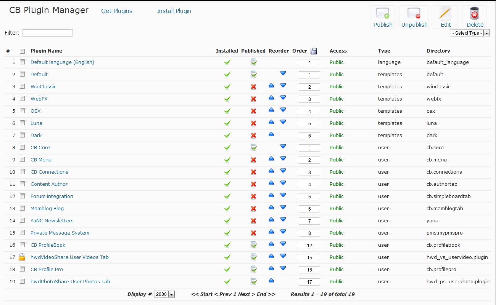
Task: Check the Content Author row checkbox
Action: coord(22,184)
